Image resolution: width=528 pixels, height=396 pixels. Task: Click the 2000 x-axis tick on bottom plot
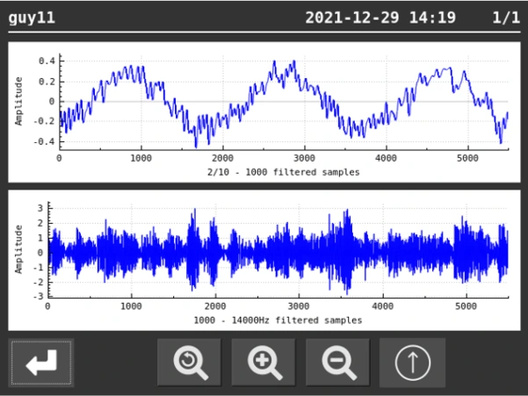coord(214,307)
